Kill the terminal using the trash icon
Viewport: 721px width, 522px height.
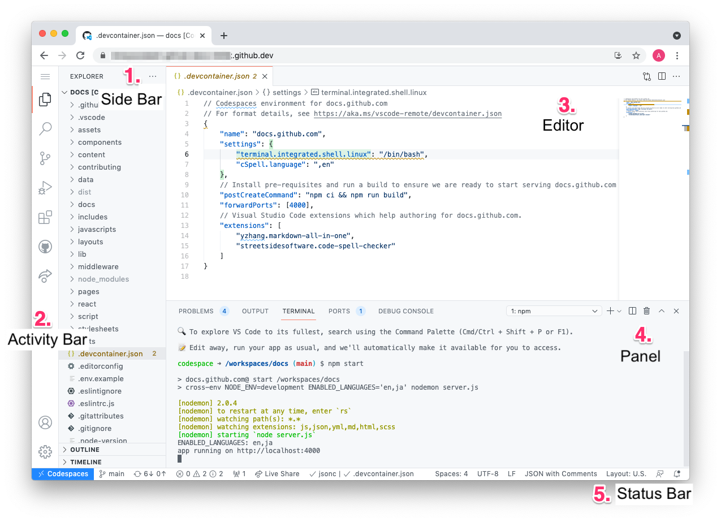[x=646, y=310]
